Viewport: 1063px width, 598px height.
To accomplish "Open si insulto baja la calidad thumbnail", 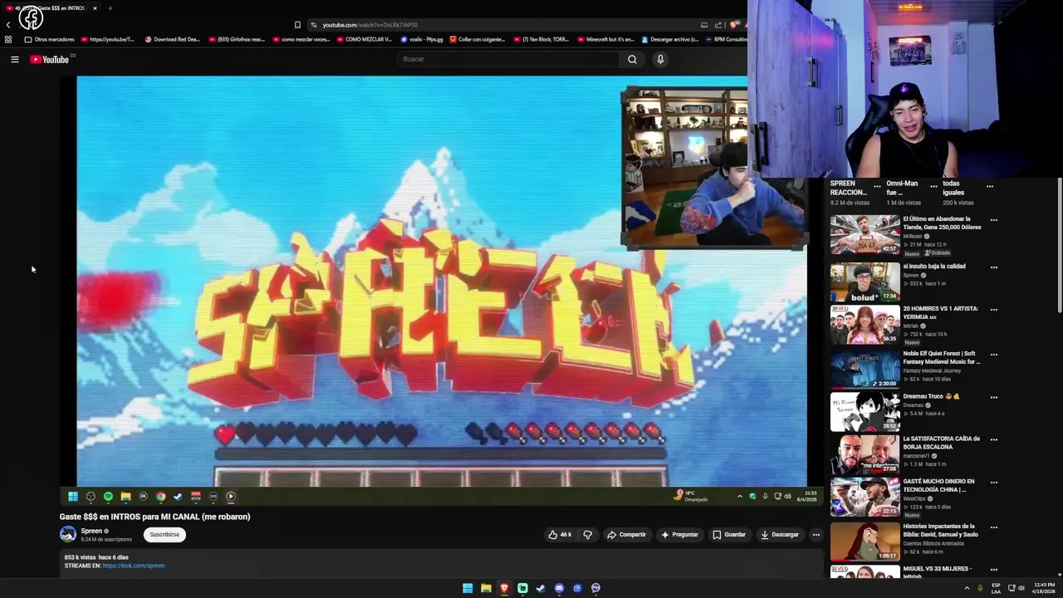I will (x=865, y=282).
